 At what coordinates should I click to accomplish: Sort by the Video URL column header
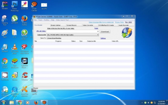pos(115,41)
